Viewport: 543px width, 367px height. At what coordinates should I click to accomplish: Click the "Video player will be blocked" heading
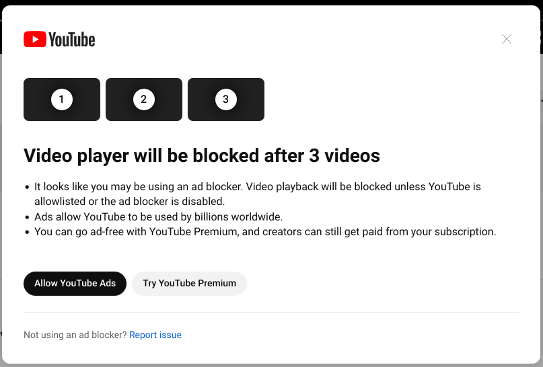point(202,156)
